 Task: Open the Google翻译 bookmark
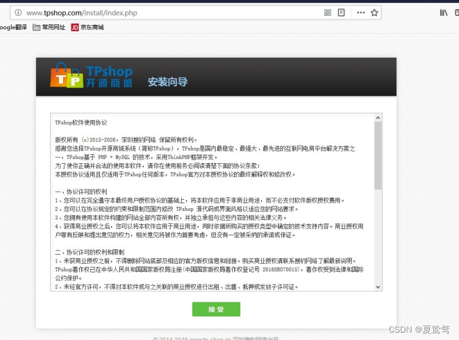coord(13,27)
